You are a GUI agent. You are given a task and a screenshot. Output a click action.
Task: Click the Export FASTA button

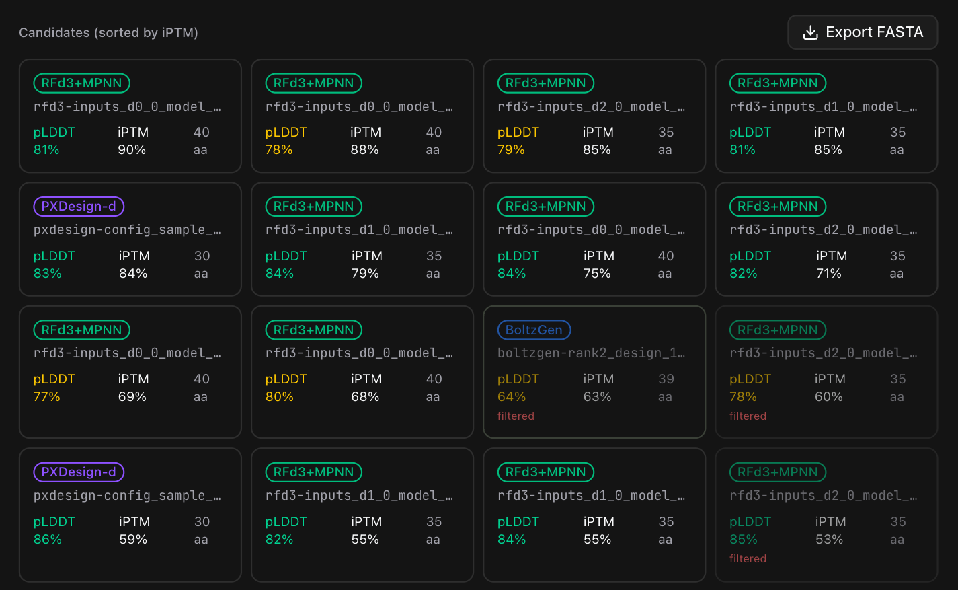coord(863,32)
